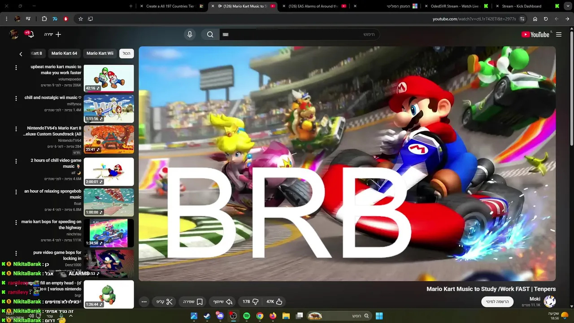Open the browser extensions puzzle icon

(44, 19)
